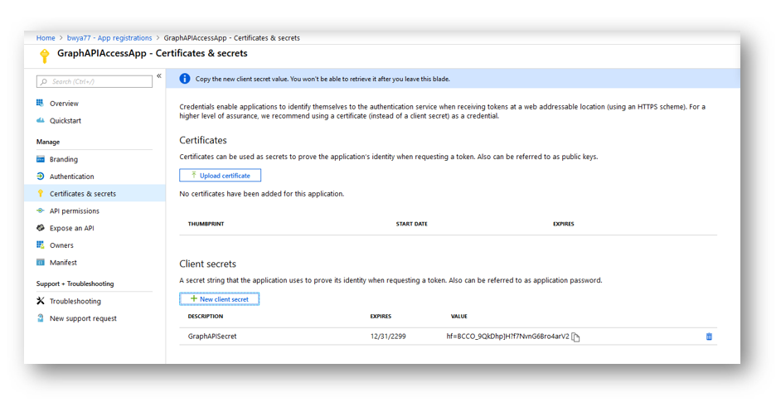Screen dimensions: 781x402
Task: Click the blue info icon in banner
Action: click(x=185, y=79)
